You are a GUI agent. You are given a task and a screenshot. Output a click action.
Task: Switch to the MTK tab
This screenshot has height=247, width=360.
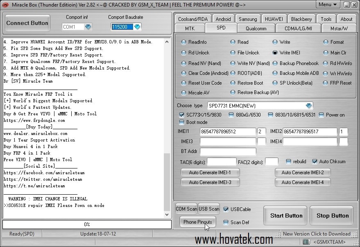click(x=190, y=29)
